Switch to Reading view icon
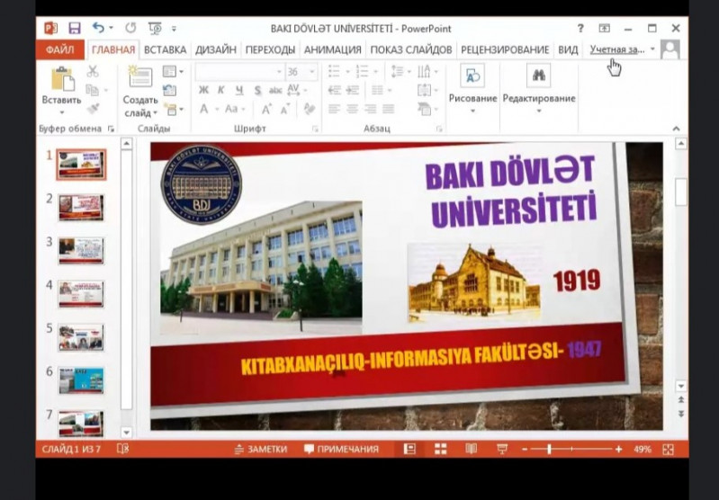This screenshot has height=500, width=719. click(x=471, y=449)
